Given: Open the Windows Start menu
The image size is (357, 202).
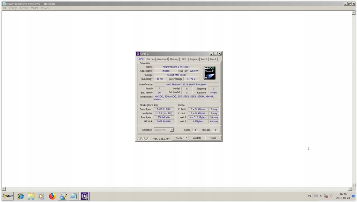Looking at the screenshot, I should [x=8, y=196].
